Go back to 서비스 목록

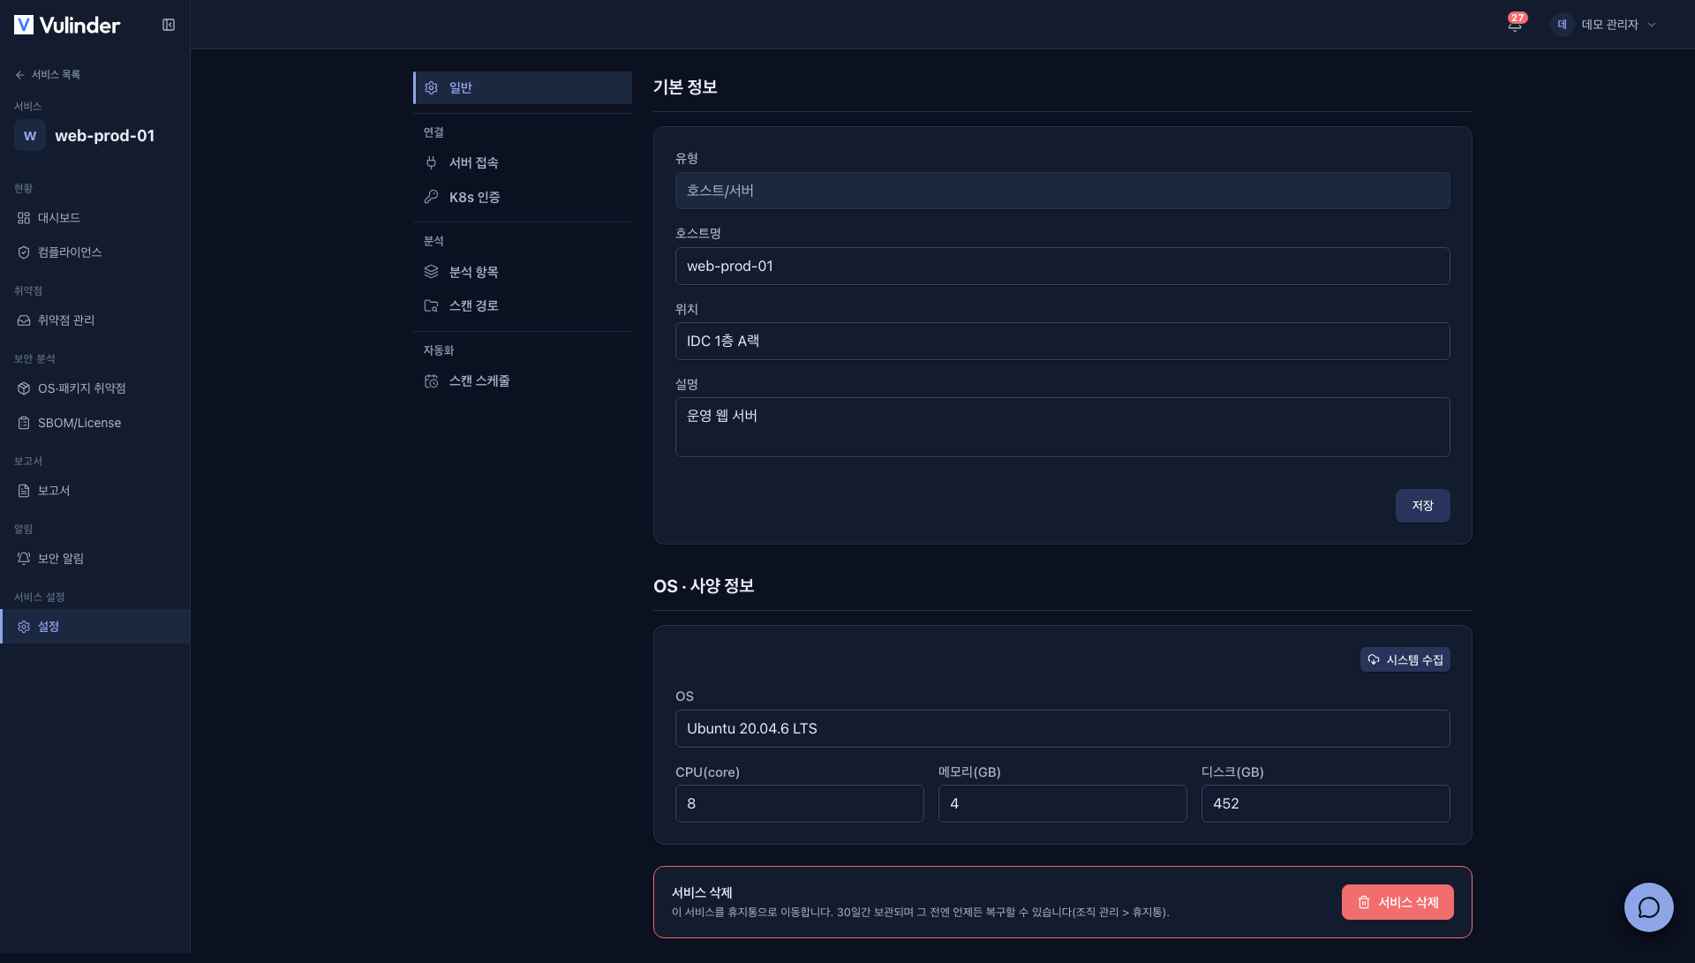48,75
